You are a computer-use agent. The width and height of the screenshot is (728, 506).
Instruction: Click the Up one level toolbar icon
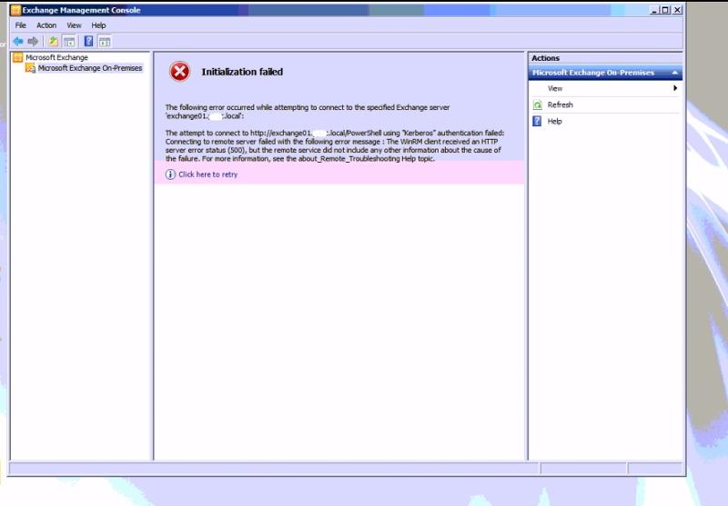[53, 42]
